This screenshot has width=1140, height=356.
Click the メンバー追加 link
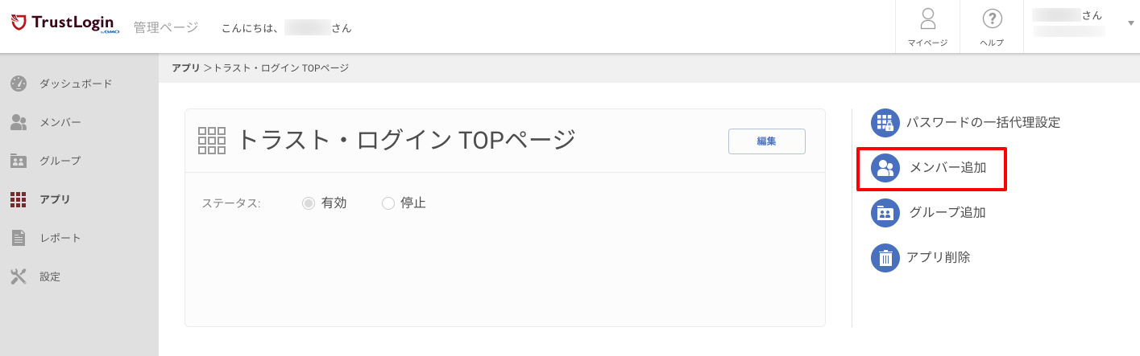pyautogui.click(x=947, y=168)
